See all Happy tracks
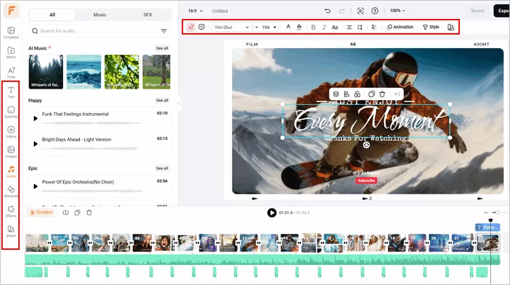510x285 pixels. [x=162, y=100]
